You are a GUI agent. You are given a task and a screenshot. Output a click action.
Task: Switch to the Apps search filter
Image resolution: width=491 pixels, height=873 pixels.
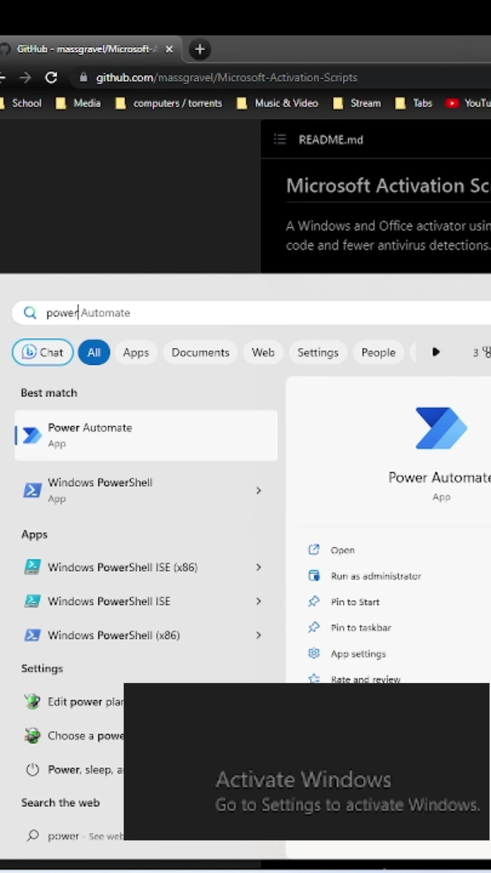tap(136, 352)
